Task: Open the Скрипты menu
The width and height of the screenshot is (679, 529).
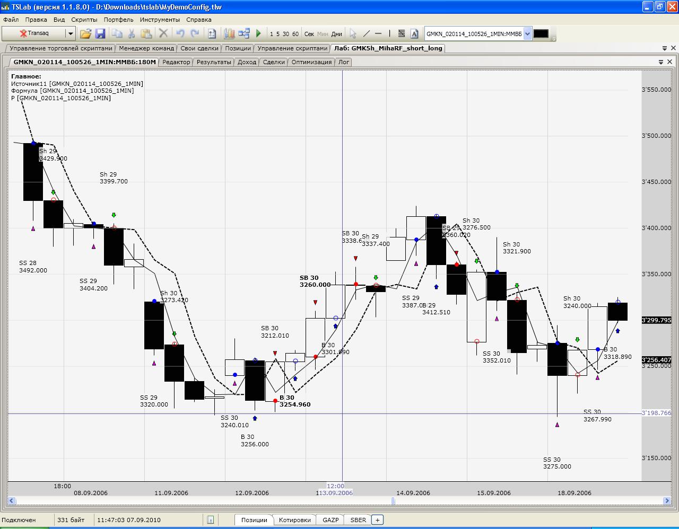Action: point(84,20)
